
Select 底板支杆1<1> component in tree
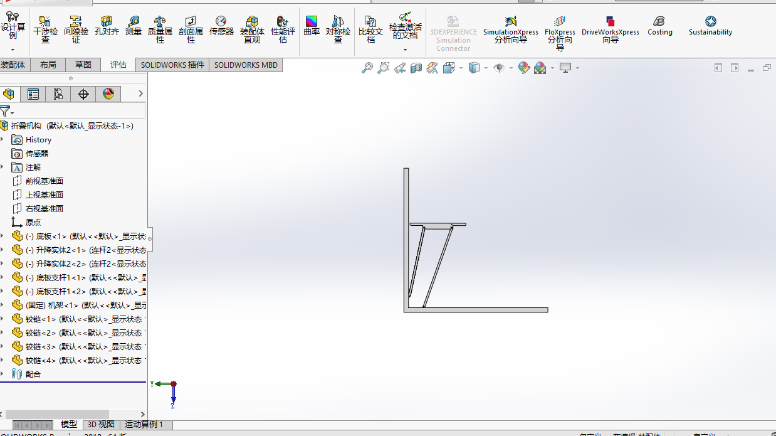(x=85, y=277)
